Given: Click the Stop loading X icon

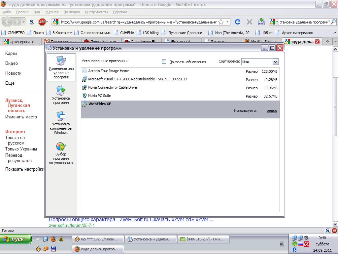Looking at the screenshot, I should click(250, 22).
